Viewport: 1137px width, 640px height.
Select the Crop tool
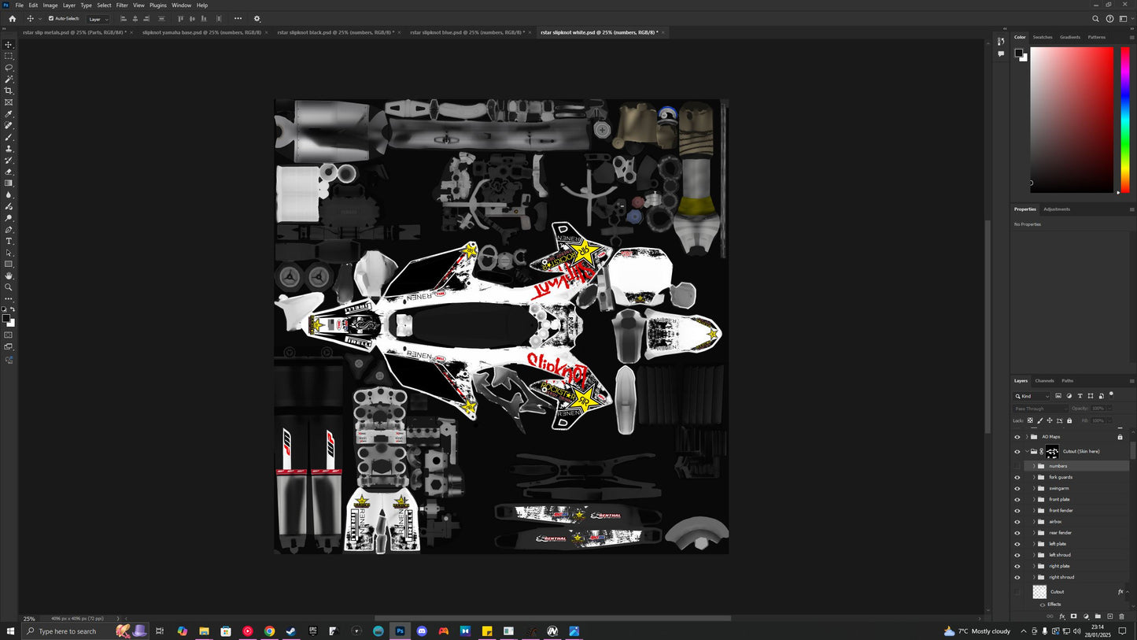coord(9,91)
